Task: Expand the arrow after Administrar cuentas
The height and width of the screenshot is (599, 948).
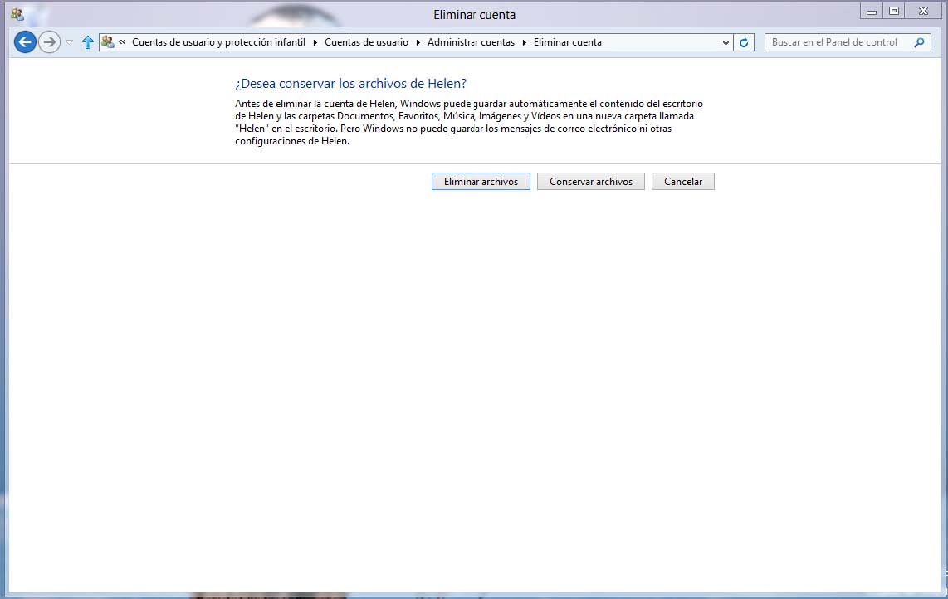Action: click(525, 42)
